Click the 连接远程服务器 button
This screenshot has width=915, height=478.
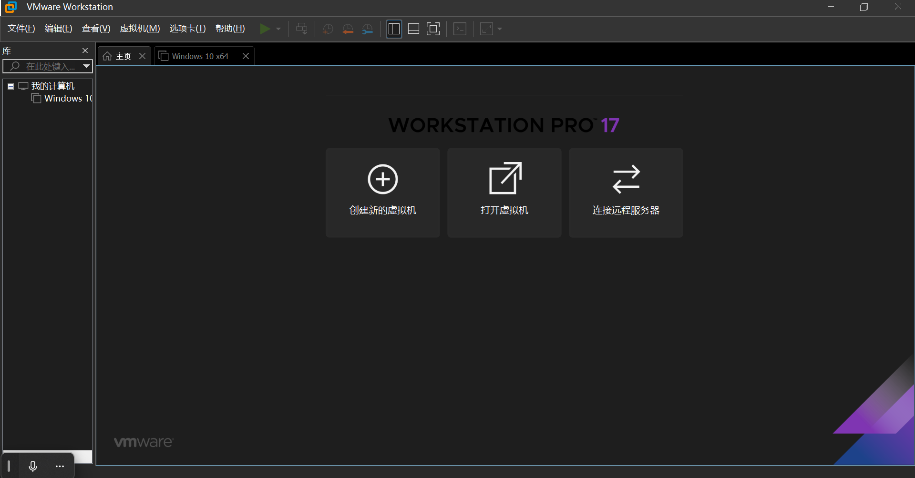click(626, 193)
